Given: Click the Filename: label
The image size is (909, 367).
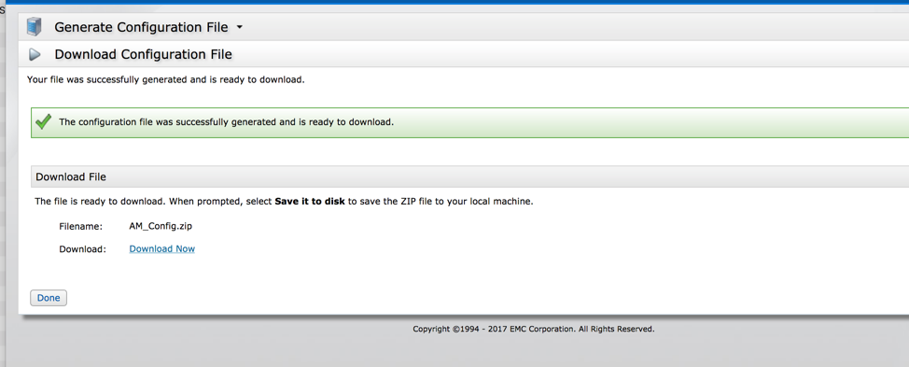Looking at the screenshot, I should coord(80,226).
